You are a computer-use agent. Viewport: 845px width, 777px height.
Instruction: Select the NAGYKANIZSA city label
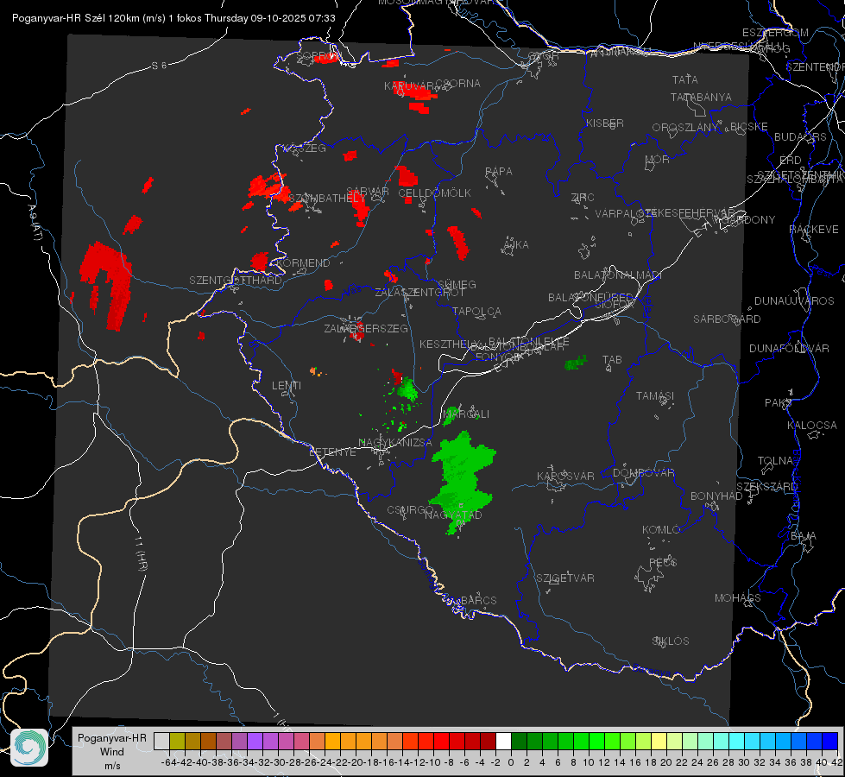click(395, 442)
